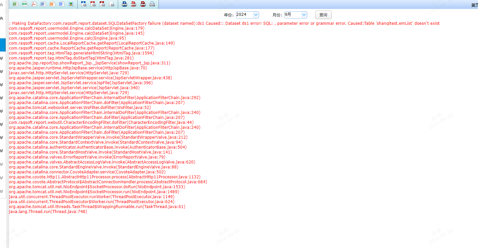Viewport: 478px width, 248px height.
Task: Click the 'HtmlTag.doStartTag(HtmlTag.java:281)' line
Action: point(71,58)
